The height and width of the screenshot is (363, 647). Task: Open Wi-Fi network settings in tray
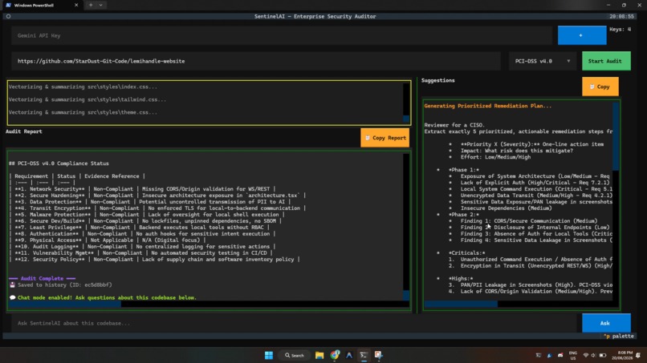coord(585,355)
